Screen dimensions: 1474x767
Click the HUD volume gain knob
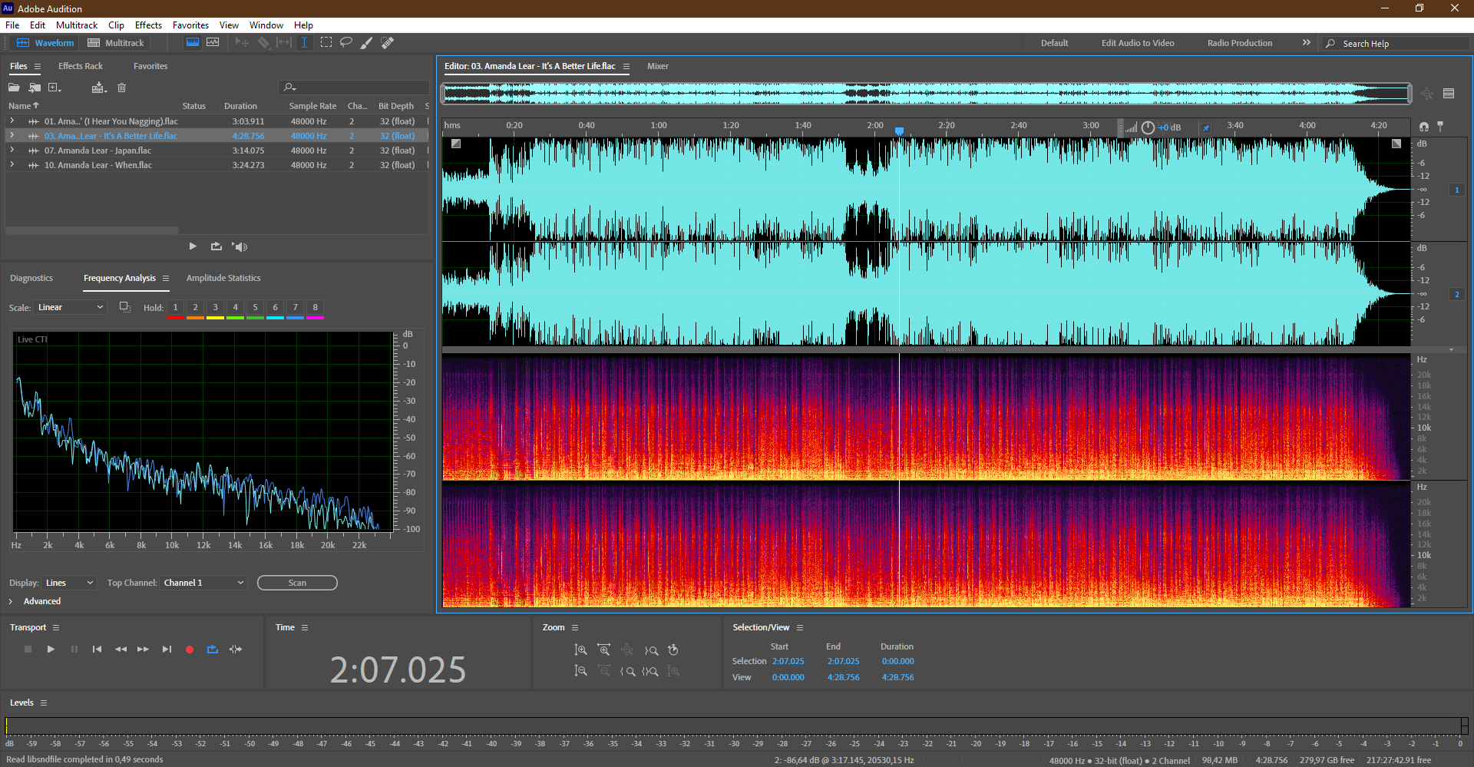point(1148,127)
